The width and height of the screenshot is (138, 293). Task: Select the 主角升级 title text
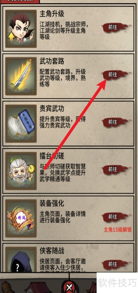[x=52, y=13]
